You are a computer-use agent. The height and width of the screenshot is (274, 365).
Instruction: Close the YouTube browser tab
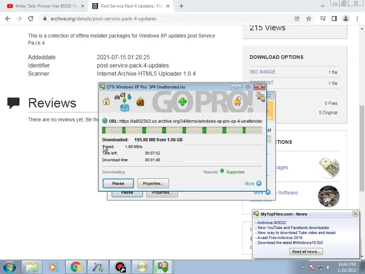[83, 6]
